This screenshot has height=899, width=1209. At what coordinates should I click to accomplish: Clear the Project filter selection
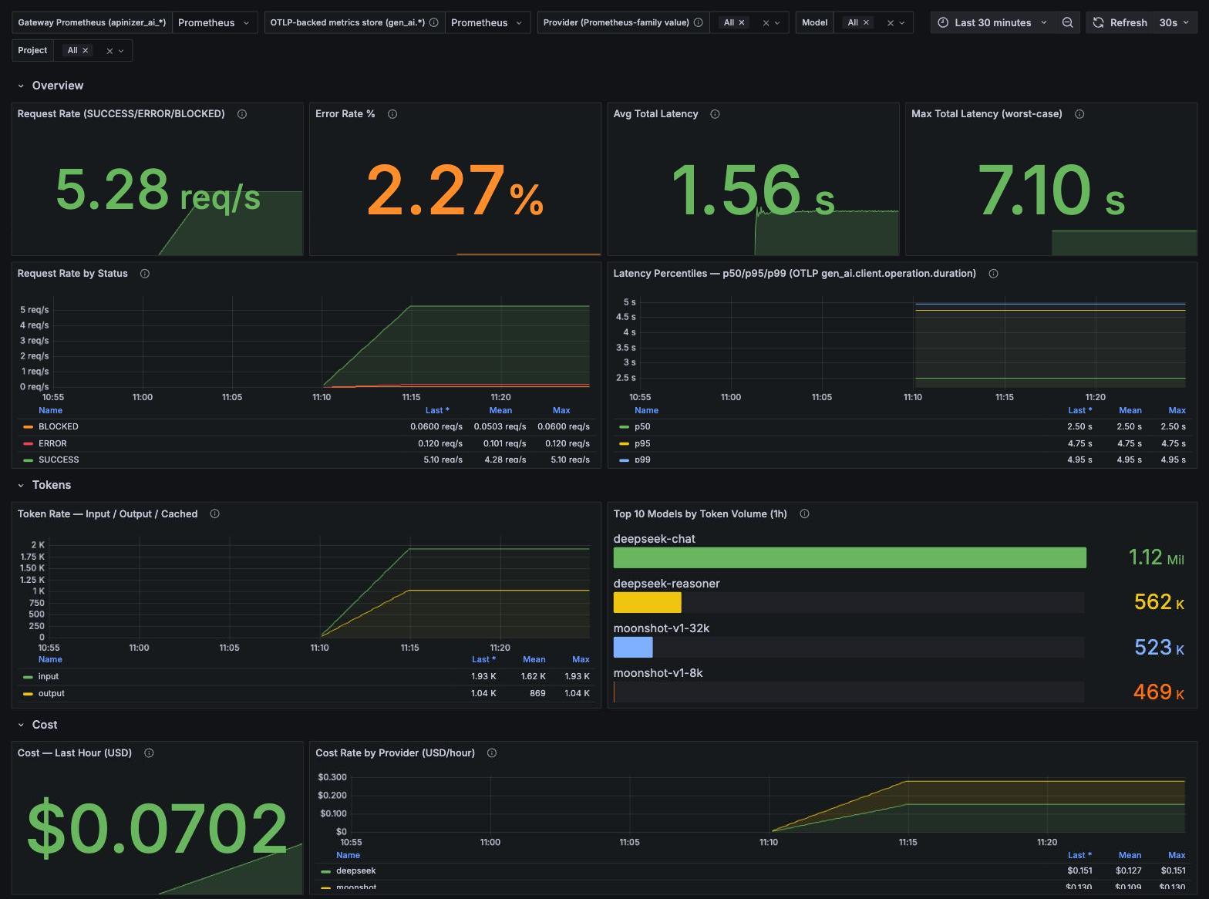point(109,51)
